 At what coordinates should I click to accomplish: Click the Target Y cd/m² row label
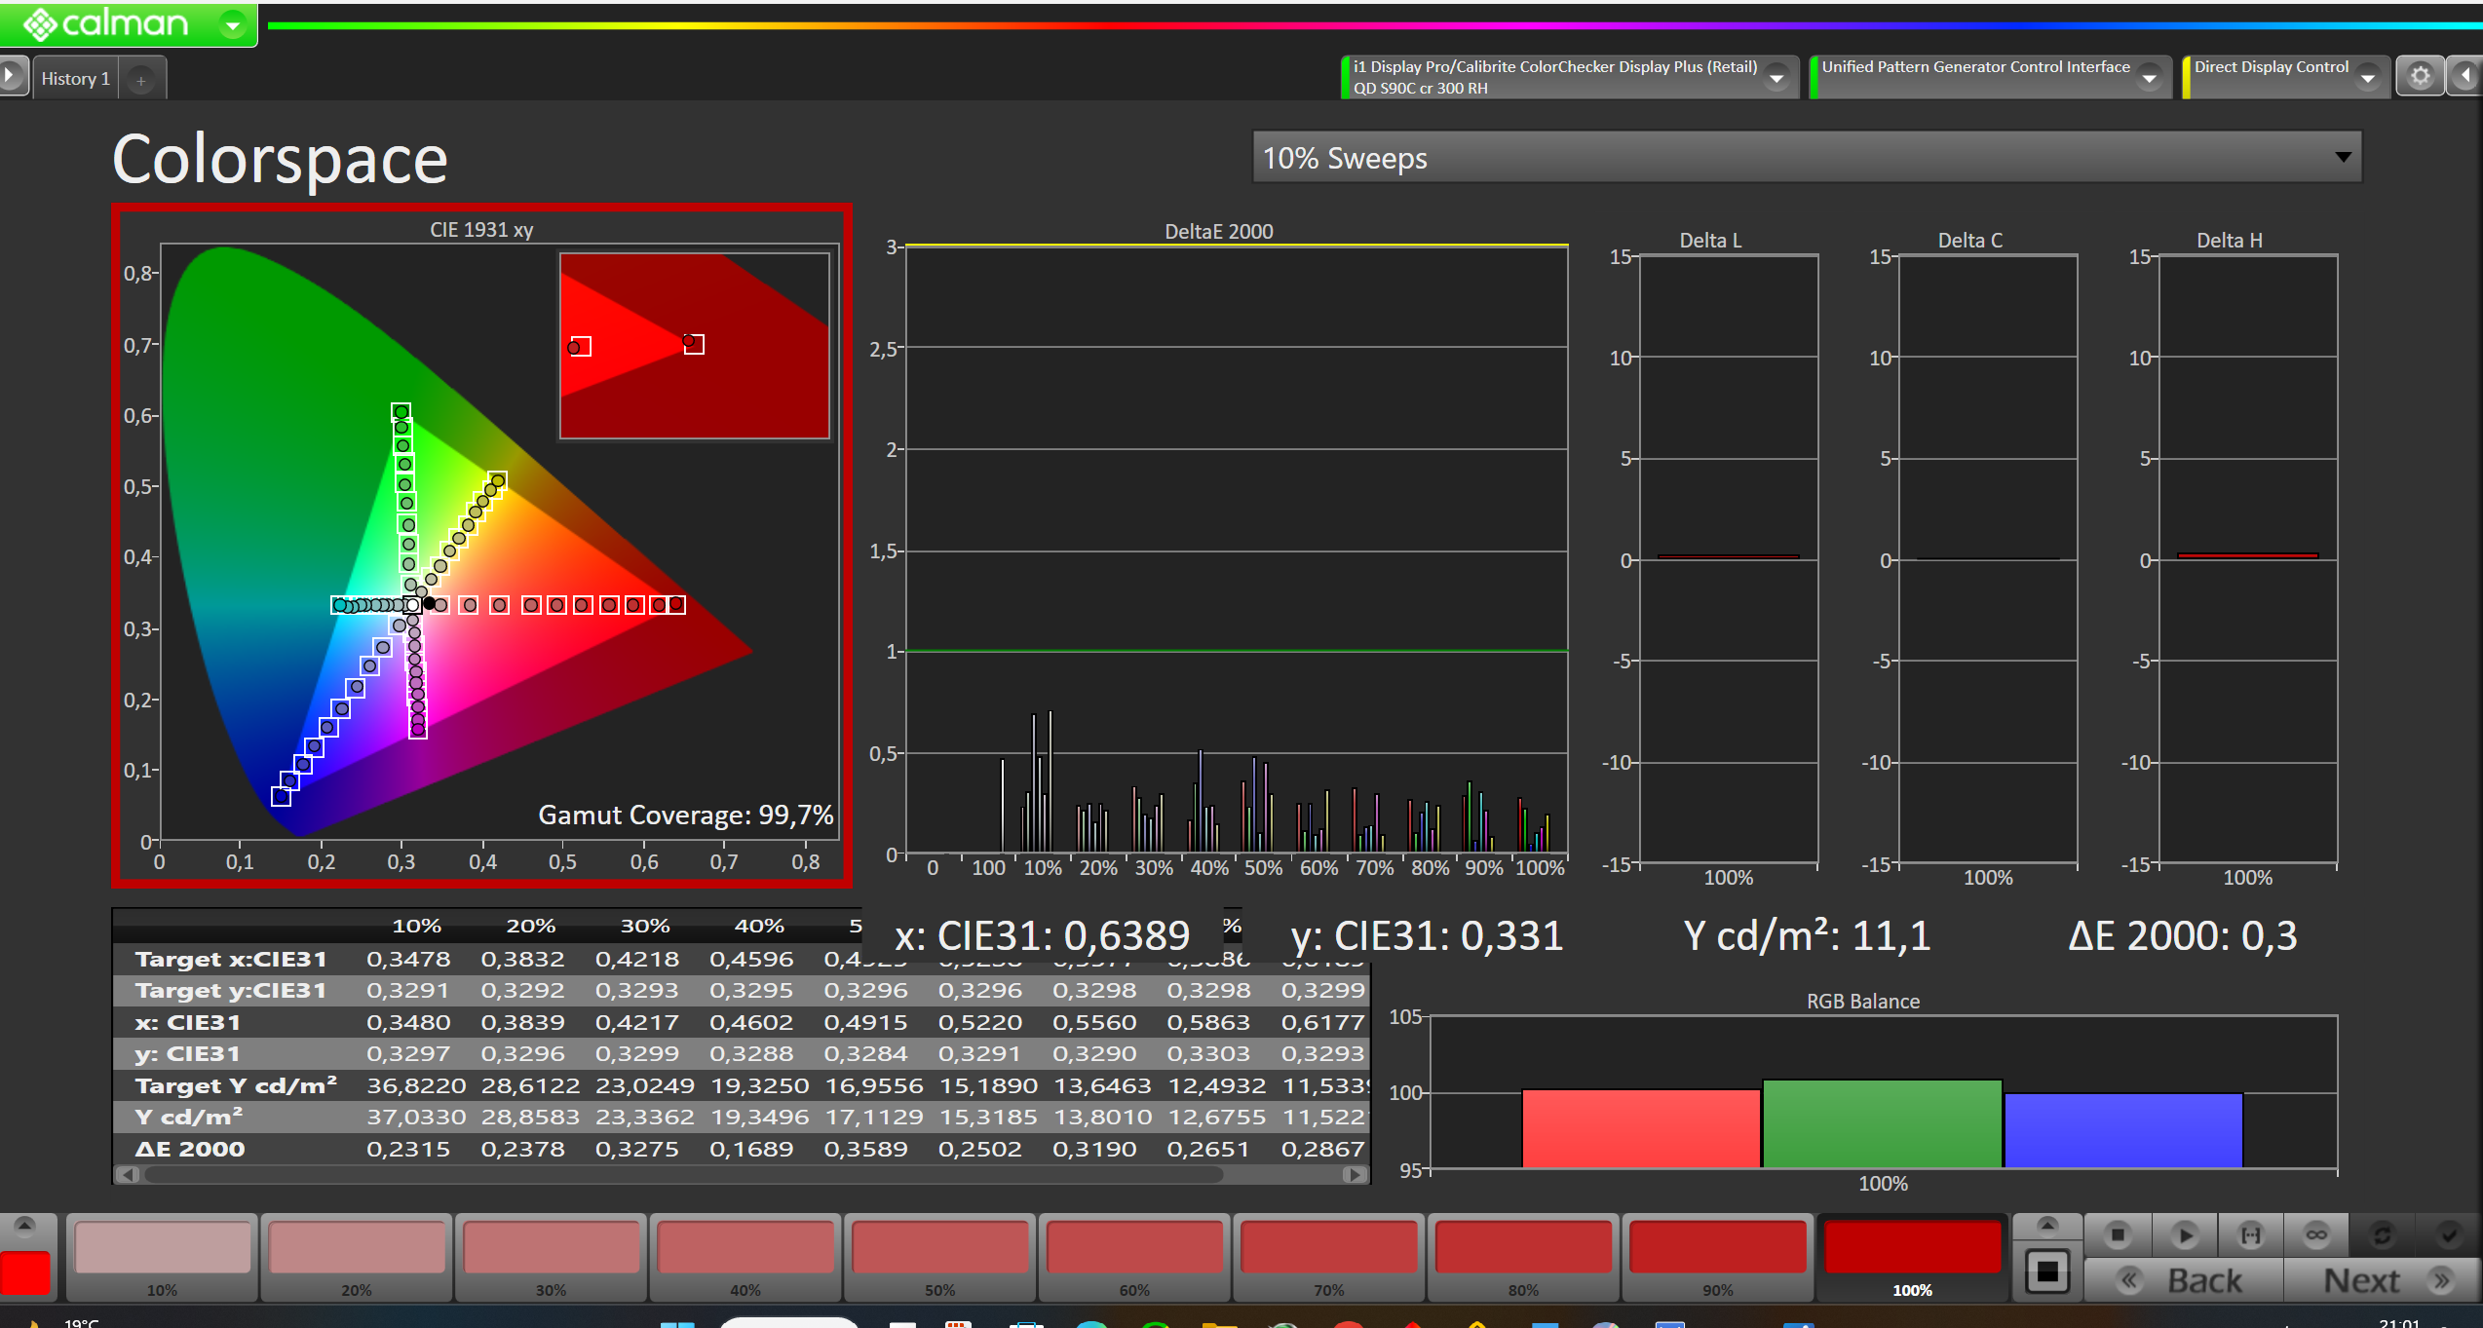[236, 1085]
